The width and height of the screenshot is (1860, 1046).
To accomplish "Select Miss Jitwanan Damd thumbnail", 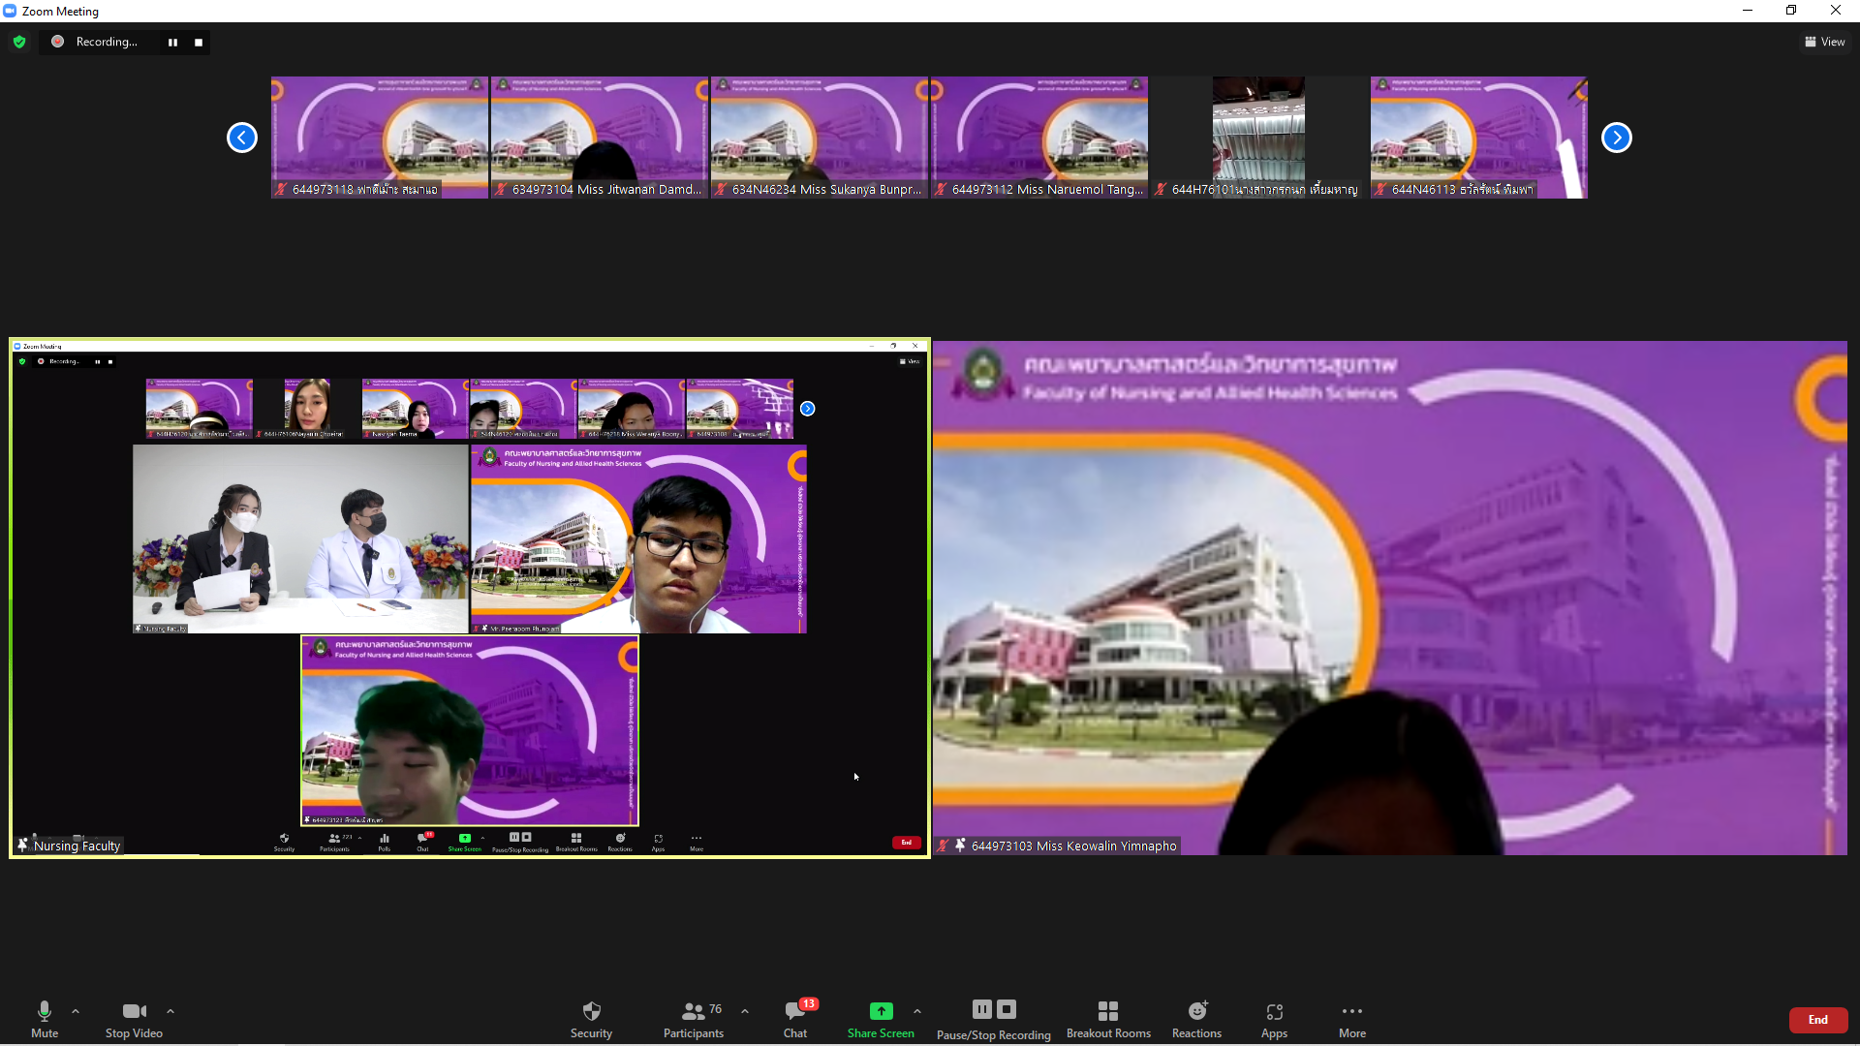I will (599, 138).
